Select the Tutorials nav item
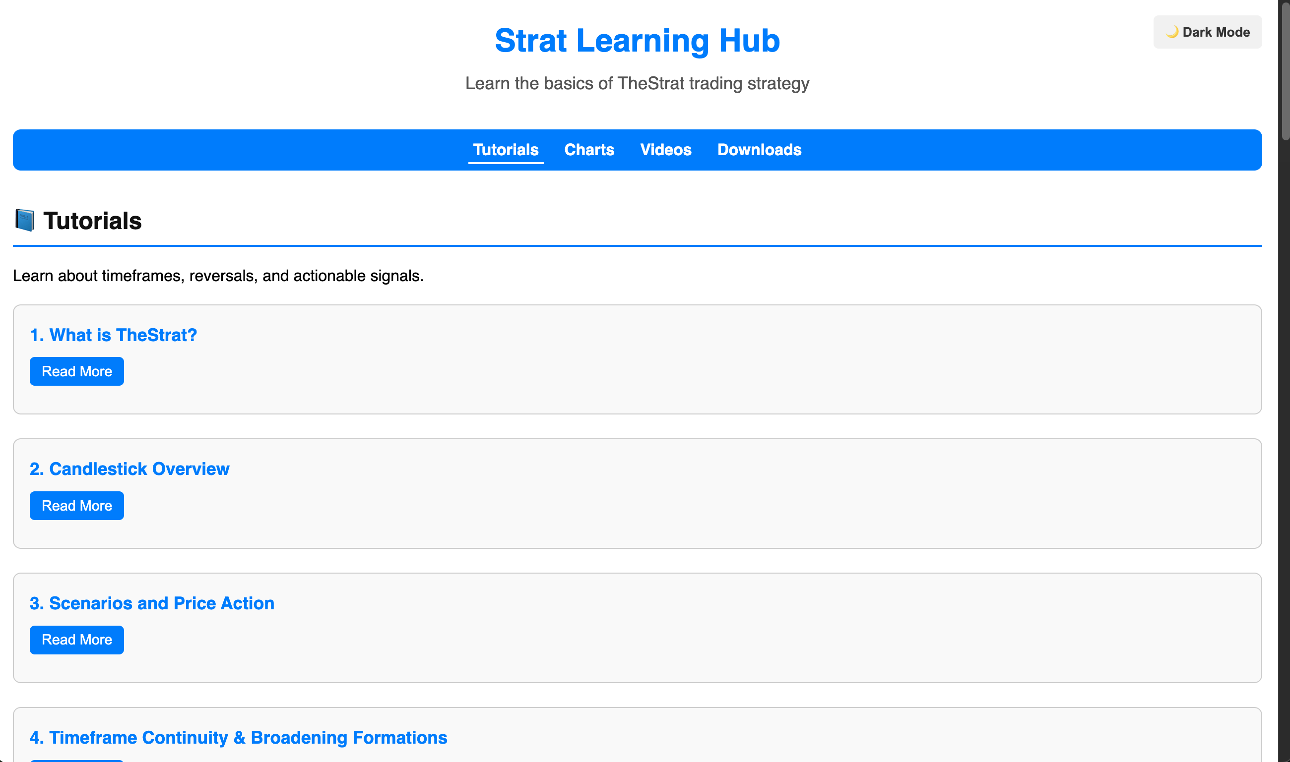 [x=506, y=149]
